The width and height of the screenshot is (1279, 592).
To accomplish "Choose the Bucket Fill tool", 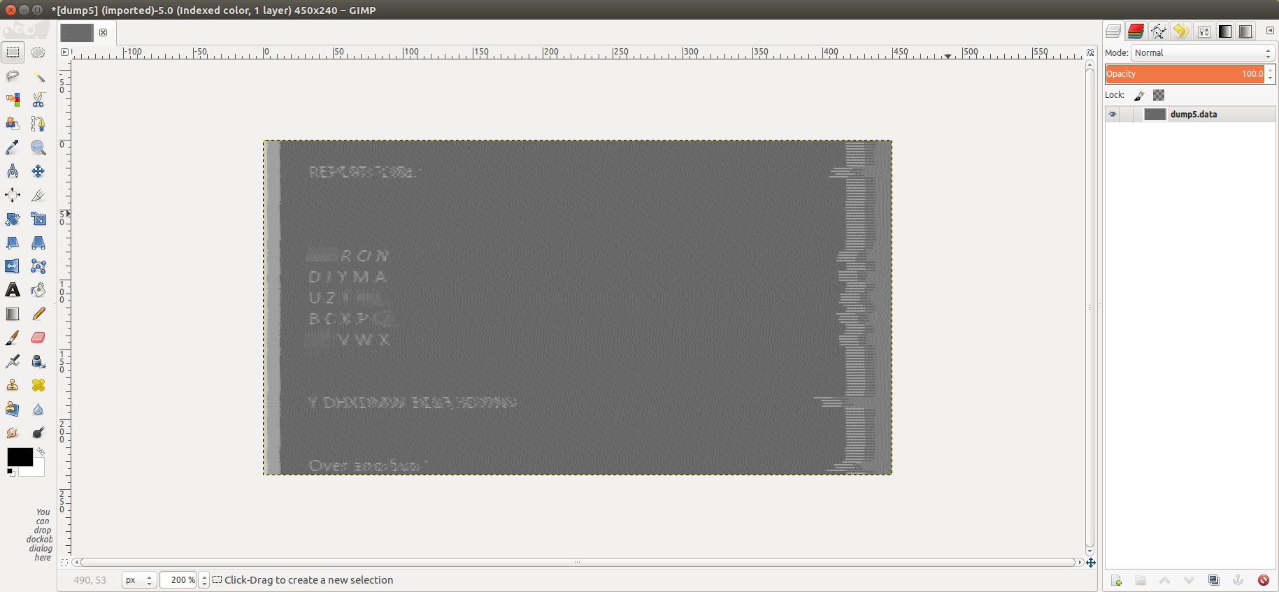I will click(38, 290).
